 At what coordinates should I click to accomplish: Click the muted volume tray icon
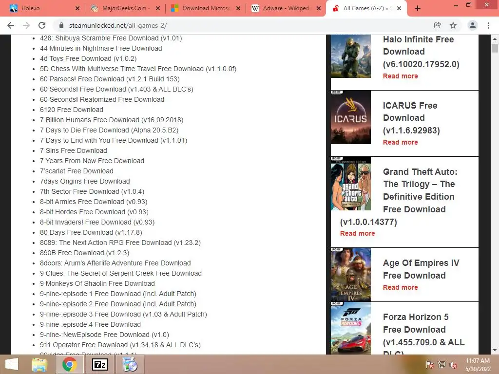[453, 365]
